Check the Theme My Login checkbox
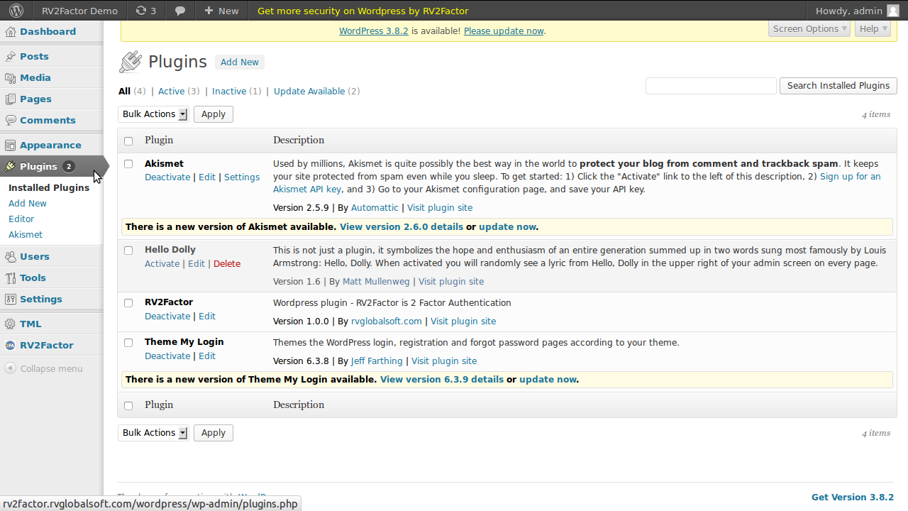Viewport: 908px width, 511px height. [128, 342]
